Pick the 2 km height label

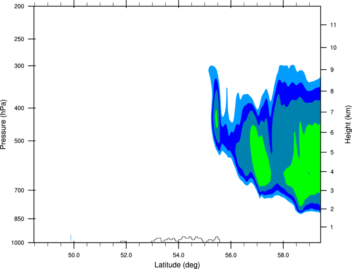pyautogui.click(x=332, y=209)
